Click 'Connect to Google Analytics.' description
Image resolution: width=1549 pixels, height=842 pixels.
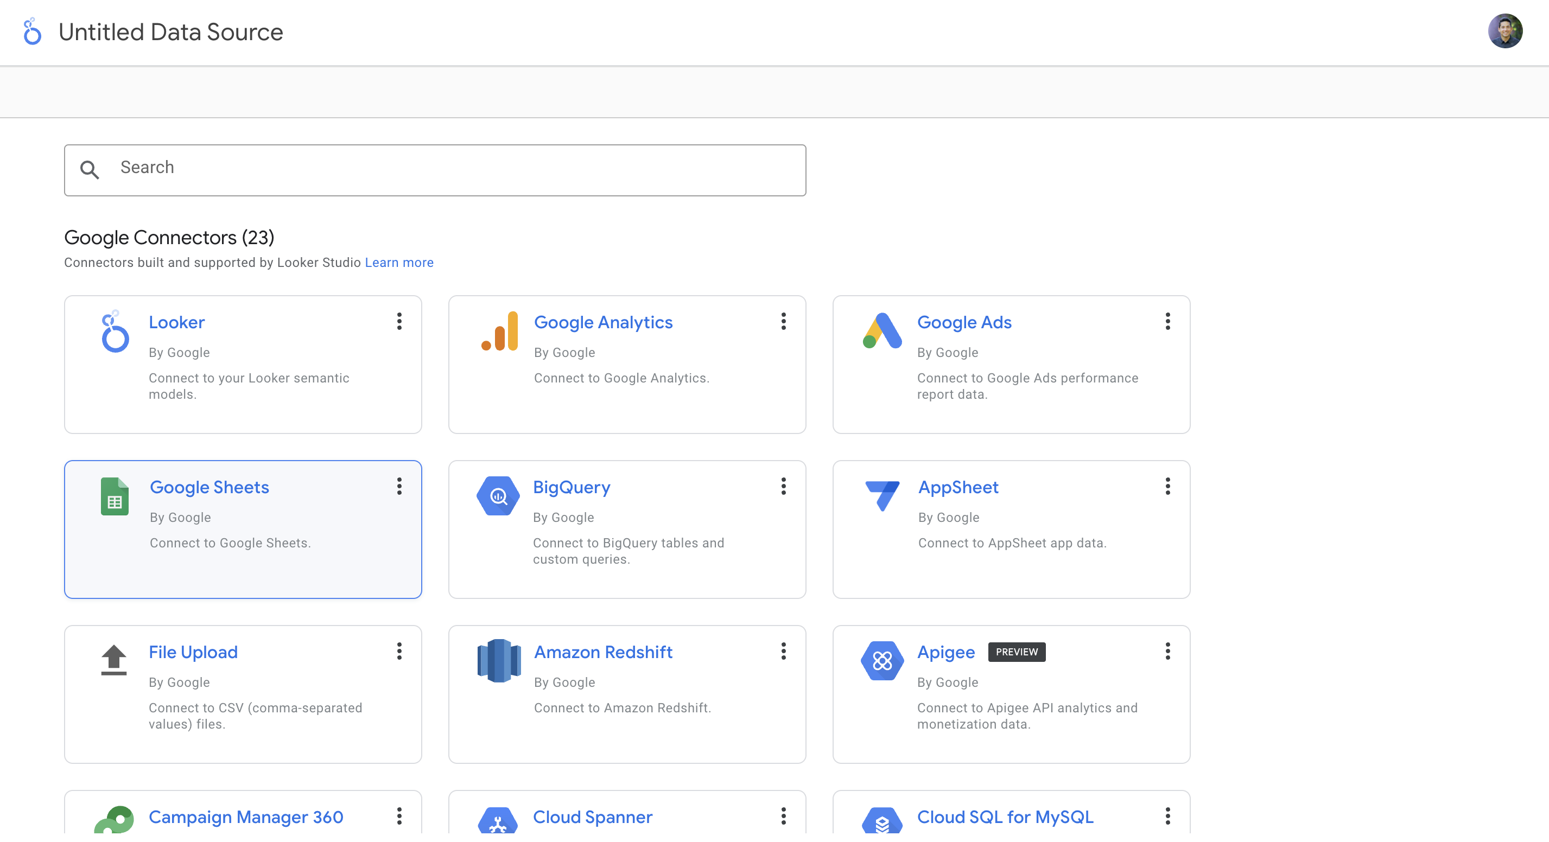(x=622, y=378)
